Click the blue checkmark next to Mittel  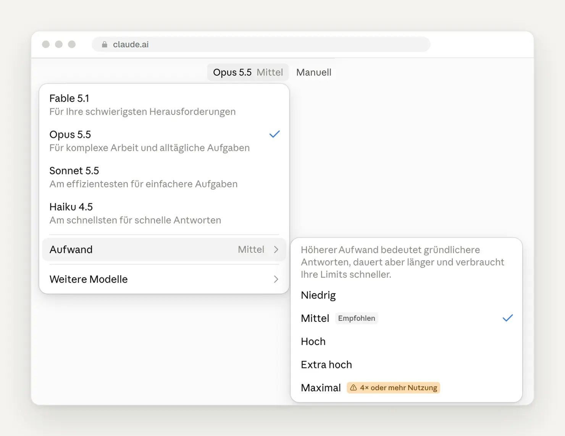pos(507,318)
